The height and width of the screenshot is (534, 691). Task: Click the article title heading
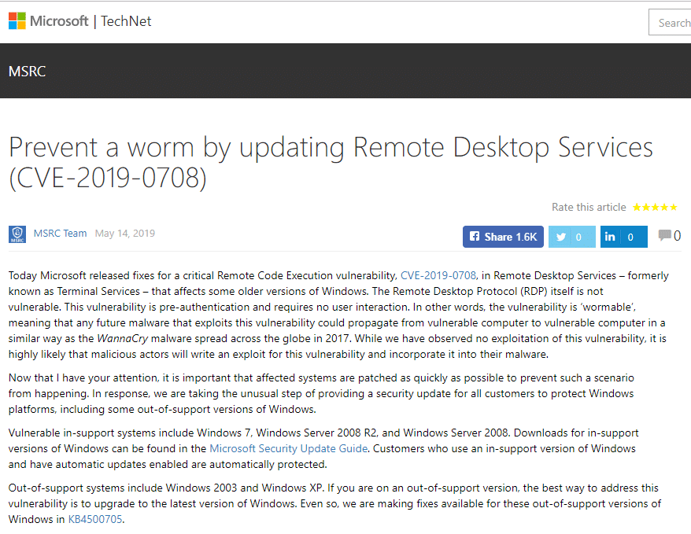point(331,162)
